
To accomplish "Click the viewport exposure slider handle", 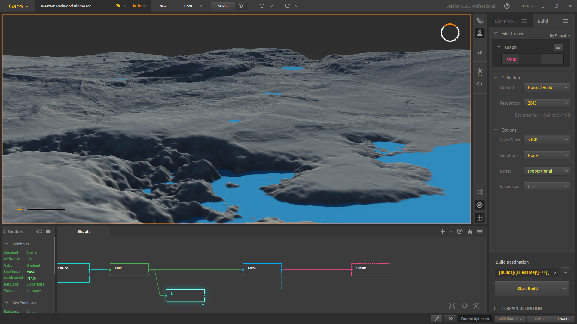I will 25,209.
